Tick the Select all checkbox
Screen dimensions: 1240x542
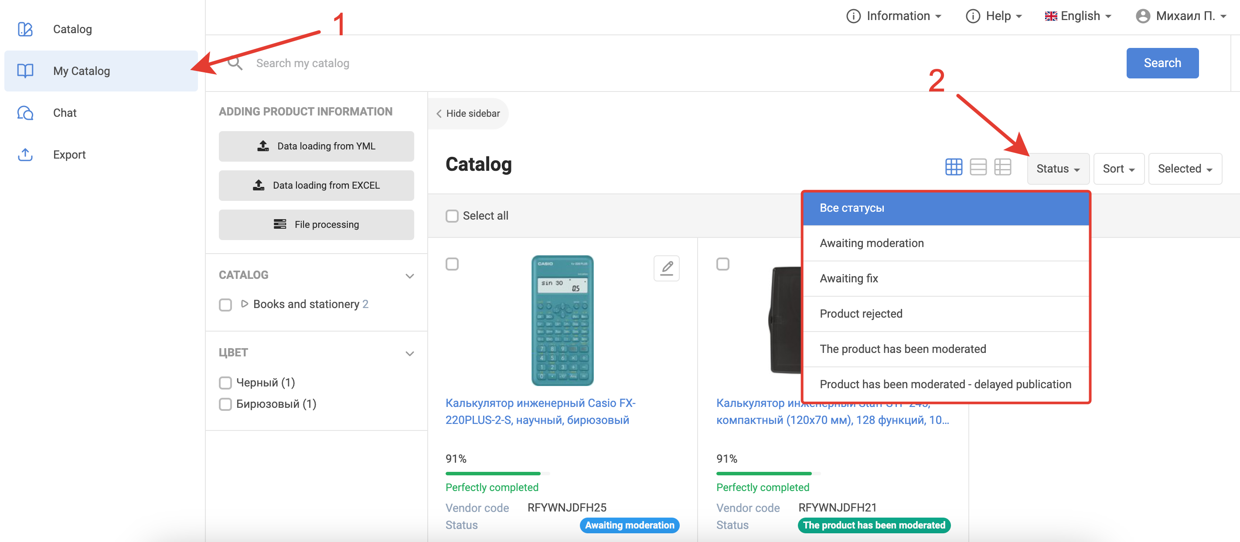(452, 216)
